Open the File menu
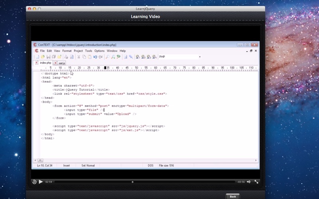The image size is (319, 199). pos(42,51)
